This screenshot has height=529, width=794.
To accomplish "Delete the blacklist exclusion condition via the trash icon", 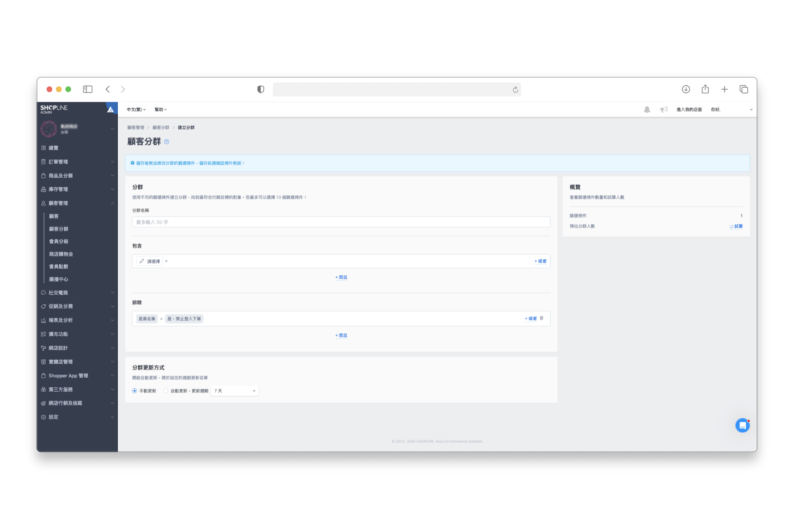I will (x=541, y=318).
